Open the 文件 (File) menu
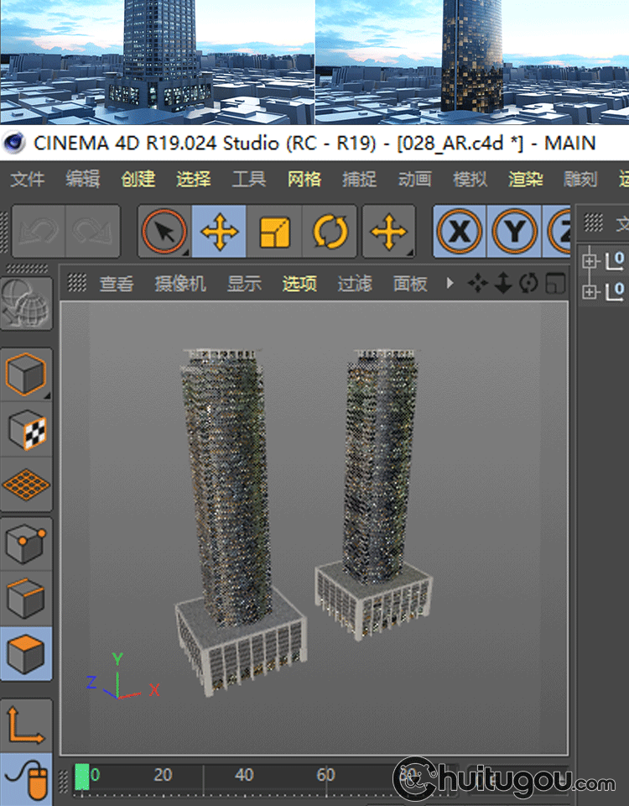 [27, 179]
